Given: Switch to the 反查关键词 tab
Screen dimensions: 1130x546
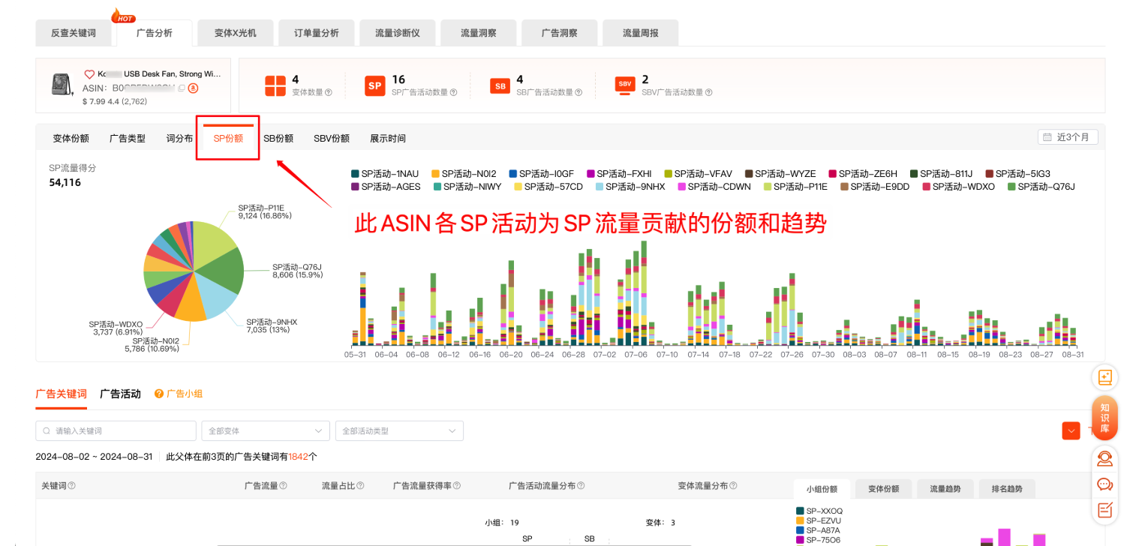Looking at the screenshot, I should 74,33.
